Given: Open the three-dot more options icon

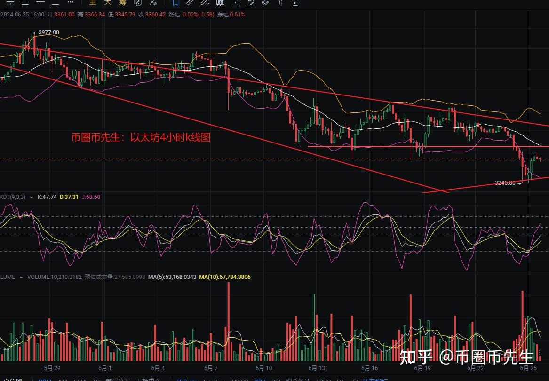Looking at the screenshot, I should point(71,2).
